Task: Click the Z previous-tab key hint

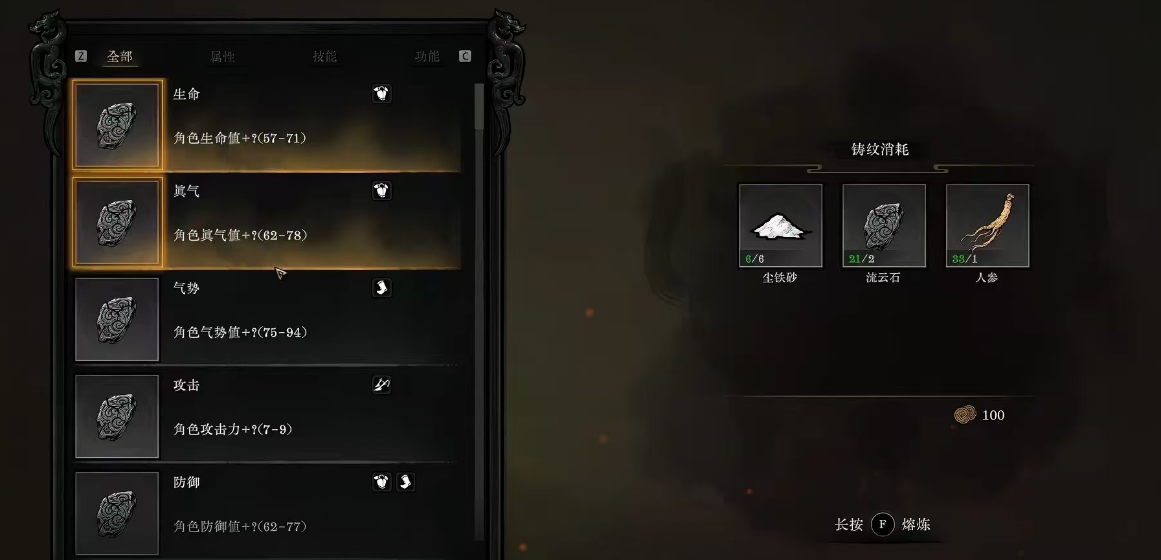Action: click(x=81, y=56)
